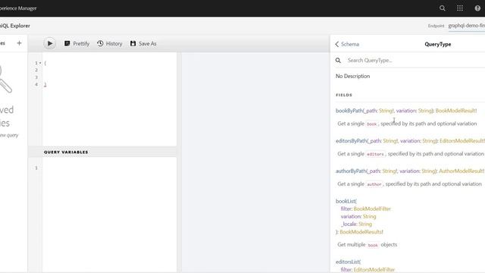Click the magnifier icon beside Search QueryType
This screenshot has height=273, width=485.
coord(338,61)
